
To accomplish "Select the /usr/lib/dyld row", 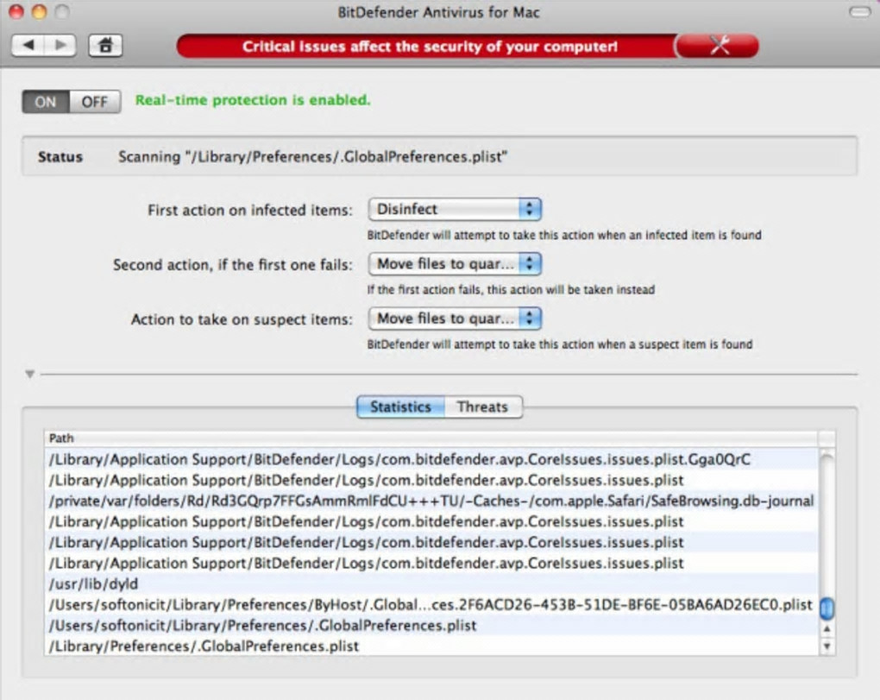I will click(431, 583).
